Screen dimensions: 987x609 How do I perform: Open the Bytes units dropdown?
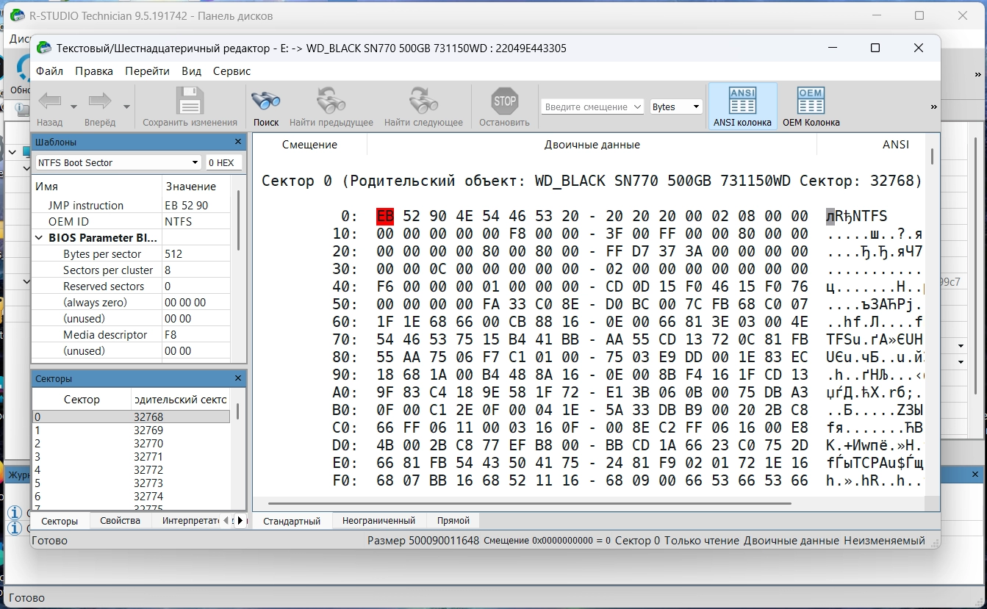click(x=676, y=107)
